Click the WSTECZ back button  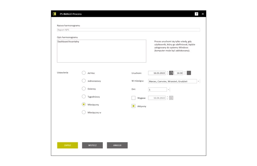click(x=92, y=145)
